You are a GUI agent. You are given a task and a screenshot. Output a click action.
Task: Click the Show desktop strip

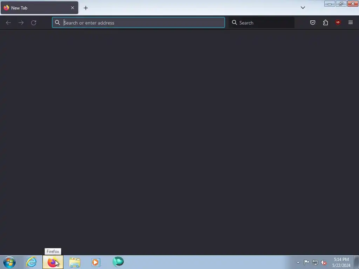pos(357,262)
